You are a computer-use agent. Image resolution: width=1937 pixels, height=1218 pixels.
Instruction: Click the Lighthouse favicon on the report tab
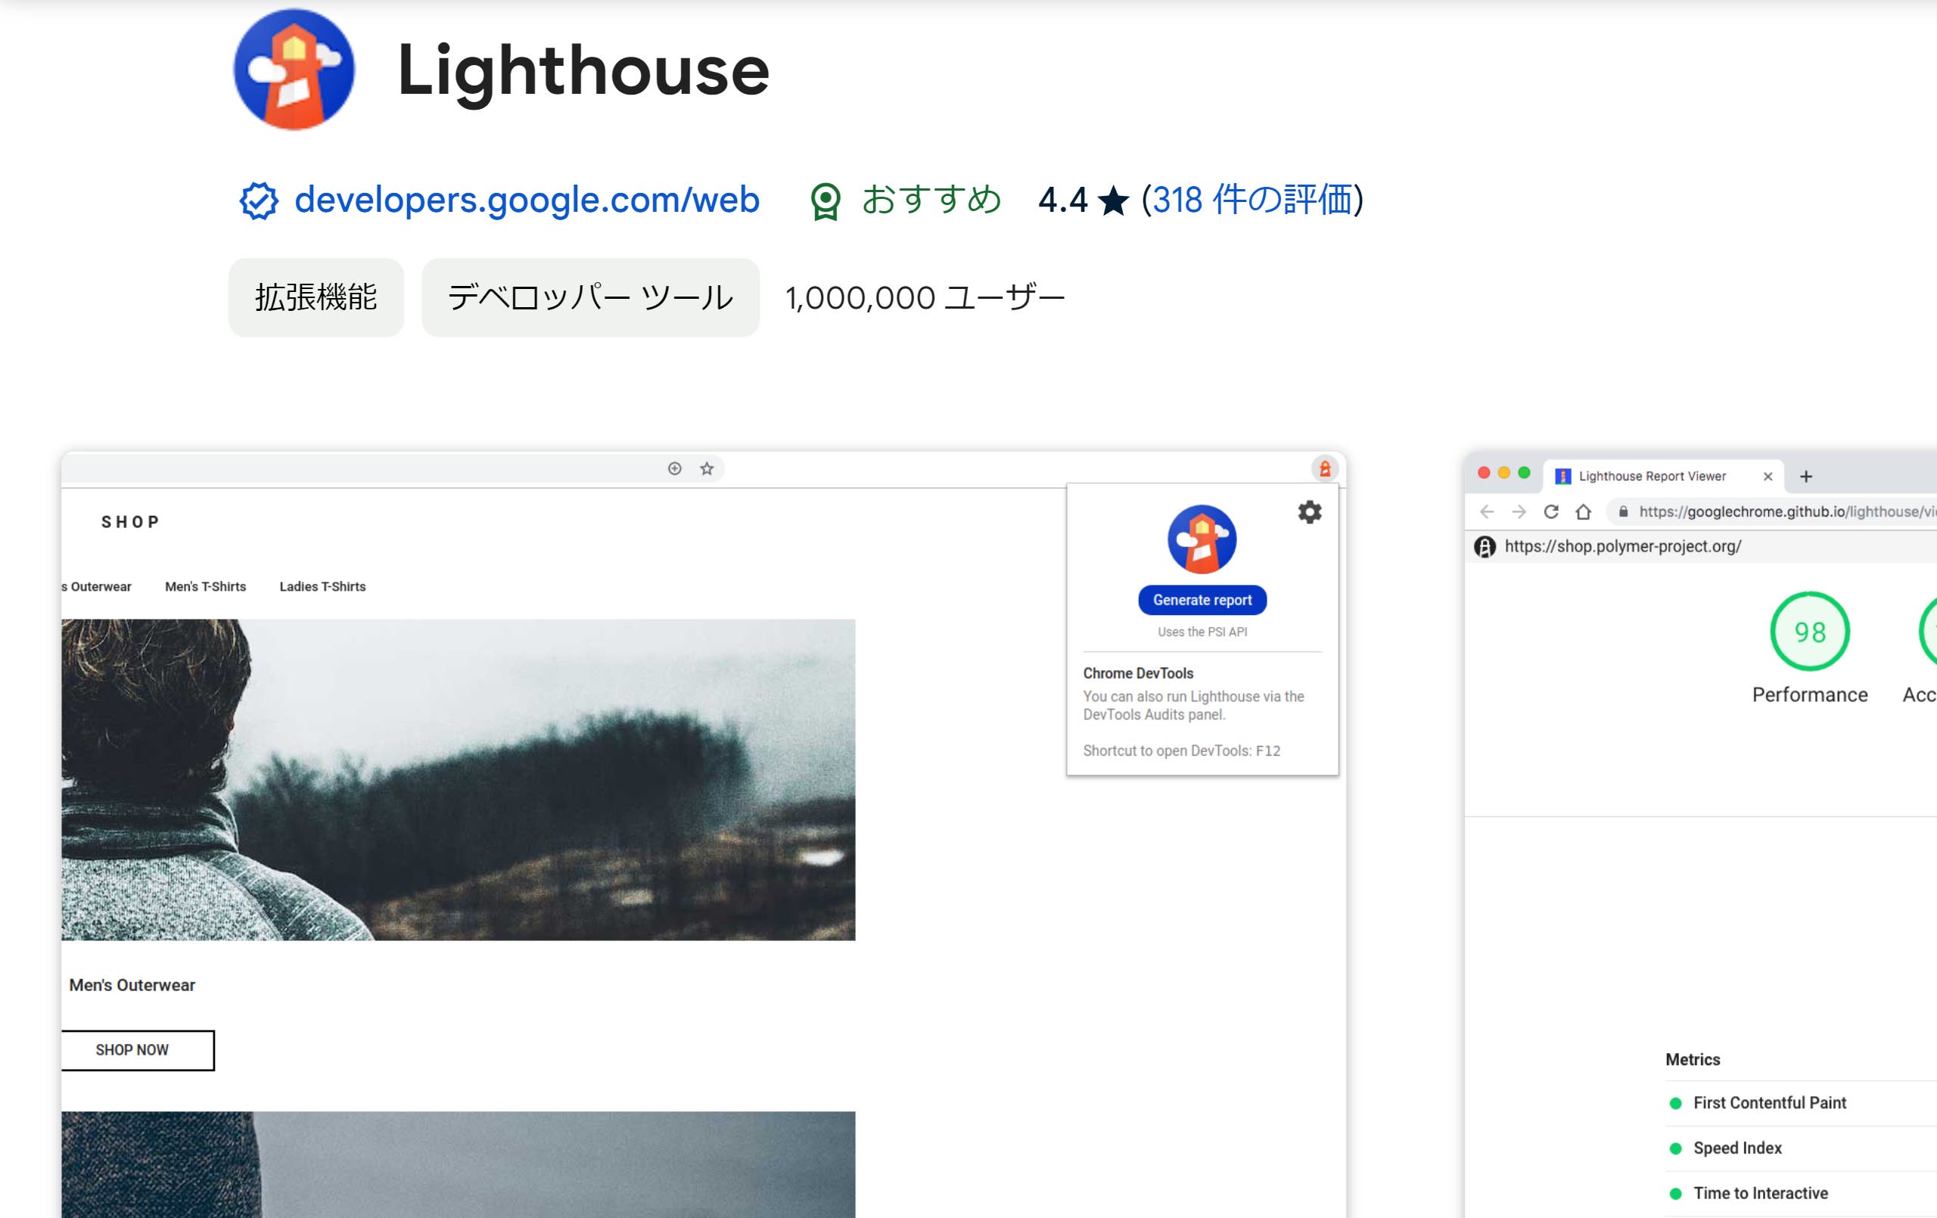1563,477
